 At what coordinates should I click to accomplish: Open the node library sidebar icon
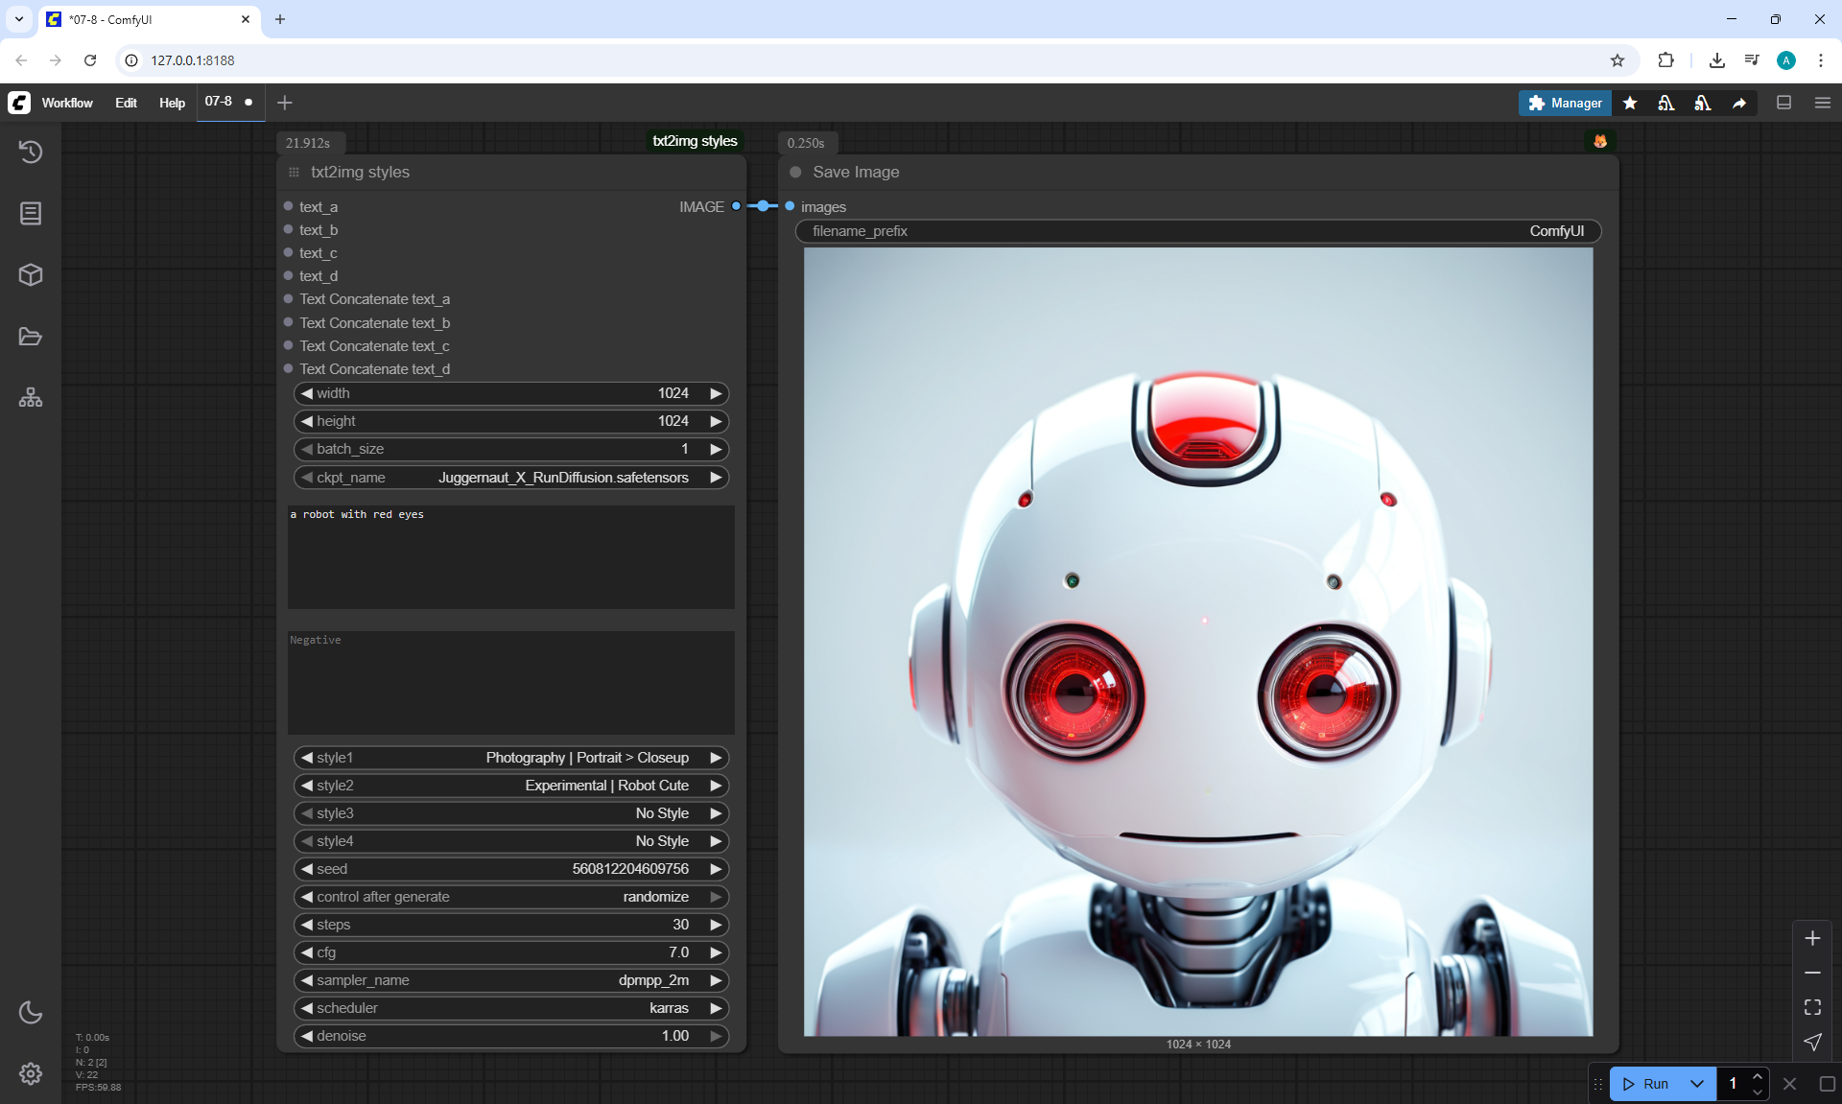click(31, 213)
